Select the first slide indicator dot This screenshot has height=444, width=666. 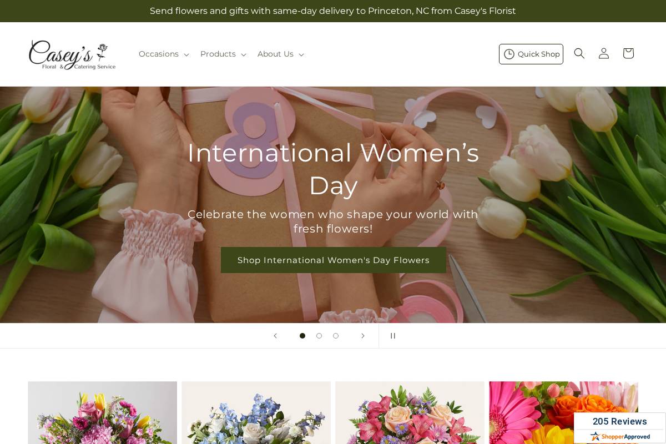(x=302, y=336)
